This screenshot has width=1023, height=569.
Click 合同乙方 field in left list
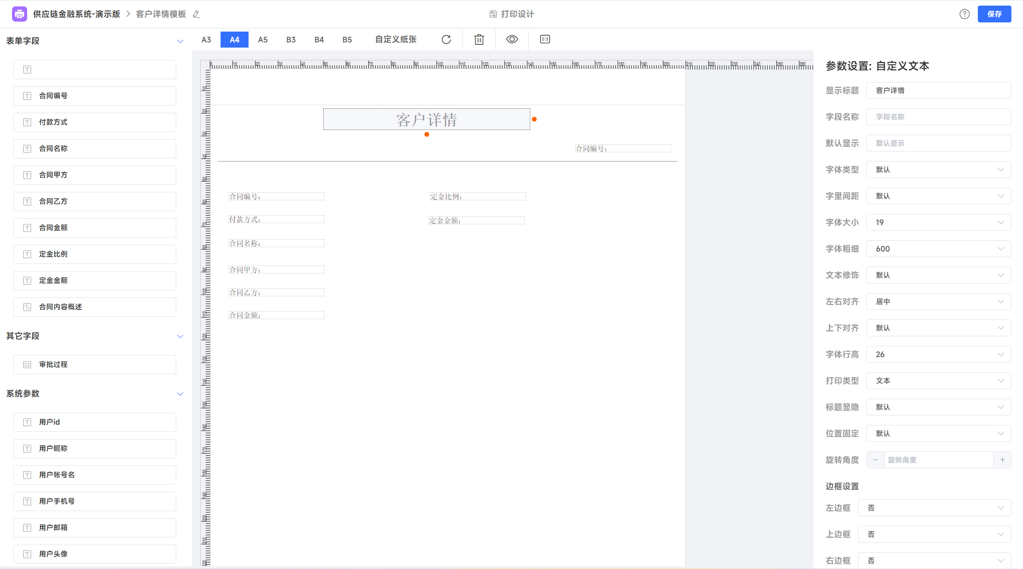click(95, 202)
